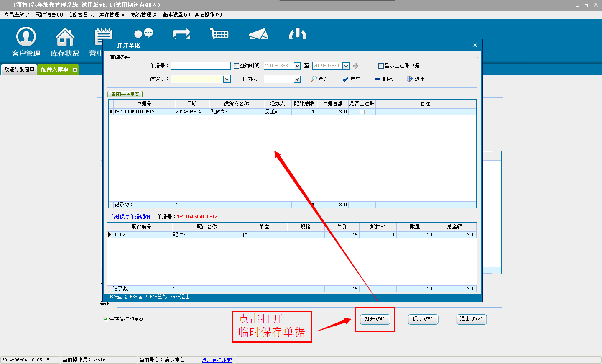Close the 配件入库单 tab with x icon

point(75,70)
